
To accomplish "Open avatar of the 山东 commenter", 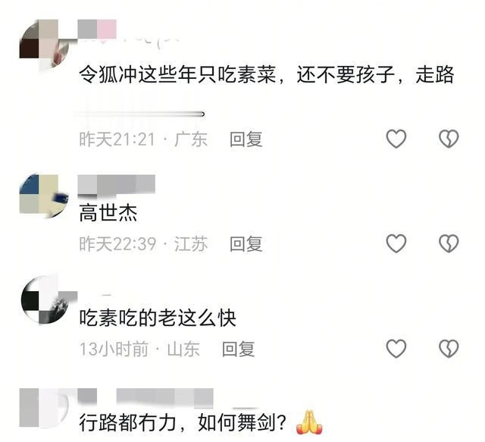I will click(x=45, y=299).
